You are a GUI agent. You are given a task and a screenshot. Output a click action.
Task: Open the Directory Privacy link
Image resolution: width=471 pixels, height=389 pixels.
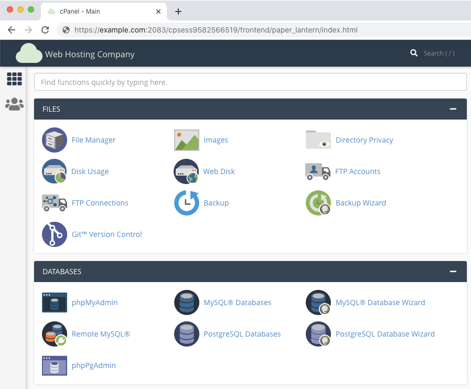coord(364,140)
